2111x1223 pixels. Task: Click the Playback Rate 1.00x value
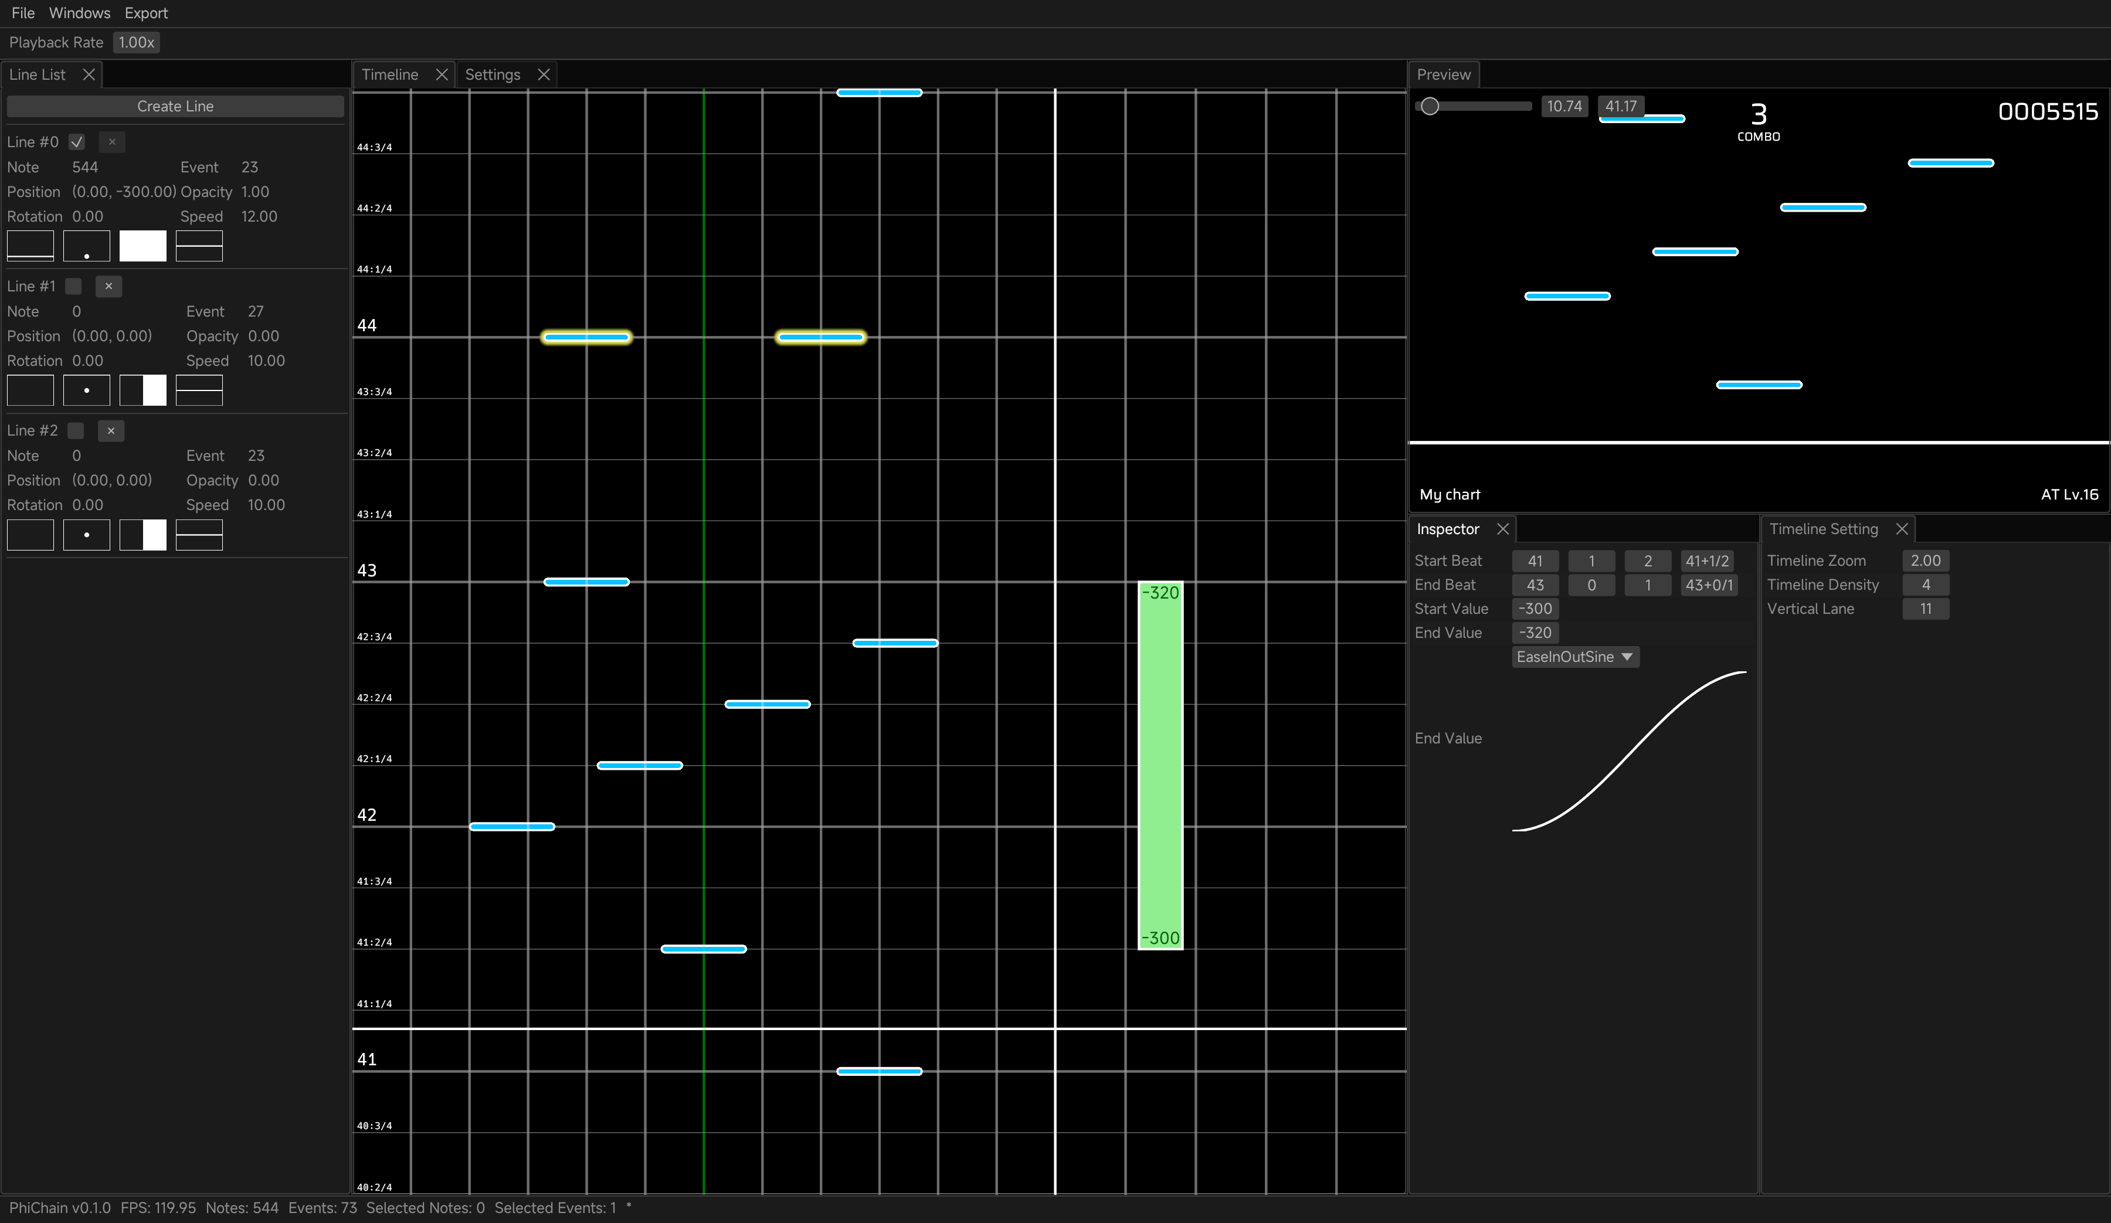(x=135, y=43)
